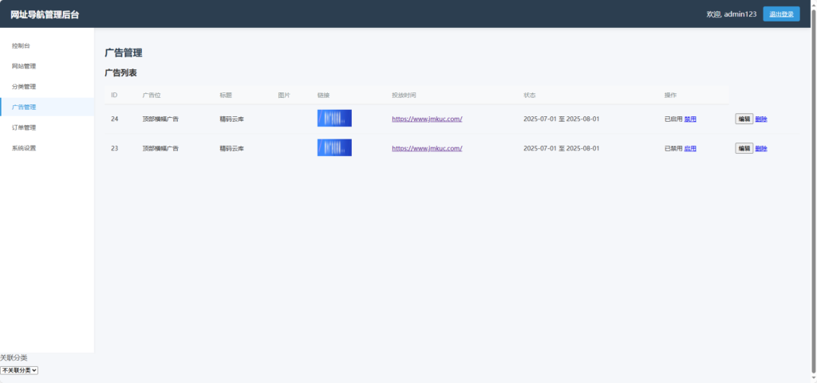Click the 网址导航管理后台 header title

pos(45,14)
